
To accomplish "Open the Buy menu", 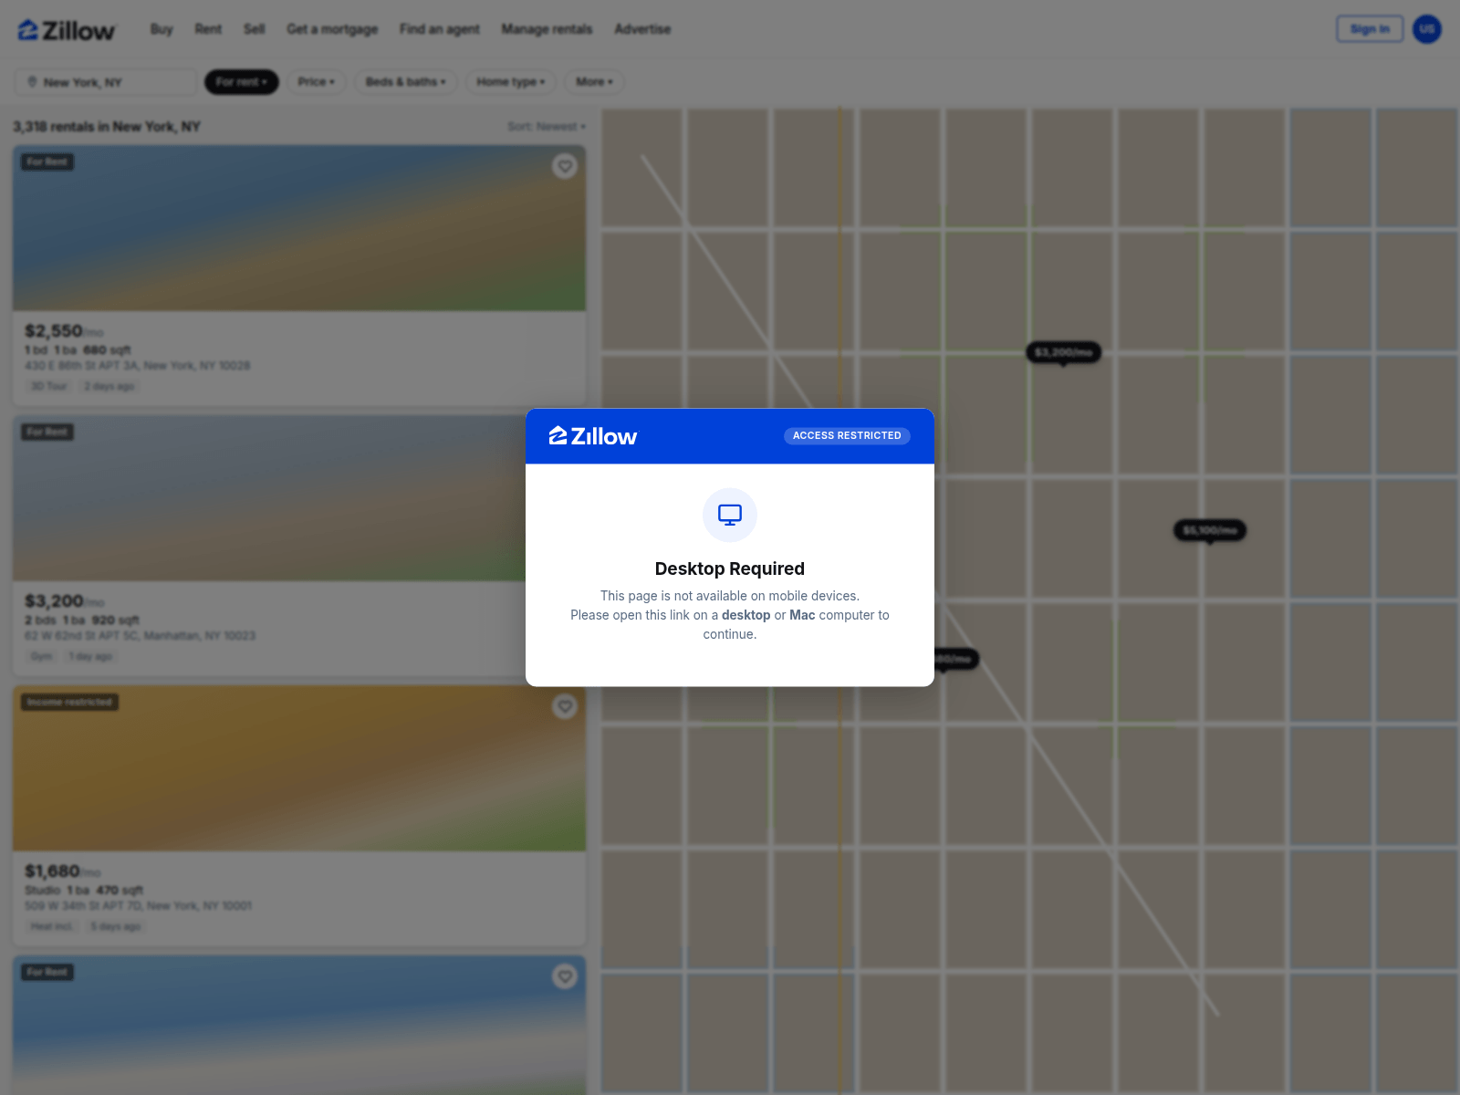I will (x=162, y=29).
